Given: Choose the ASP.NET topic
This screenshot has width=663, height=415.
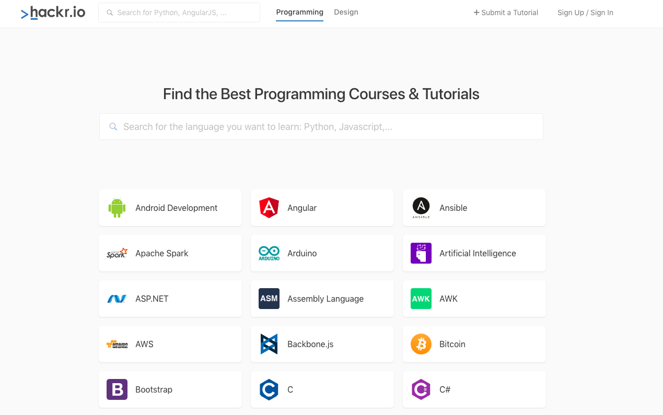Looking at the screenshot, I should (170, 299).
